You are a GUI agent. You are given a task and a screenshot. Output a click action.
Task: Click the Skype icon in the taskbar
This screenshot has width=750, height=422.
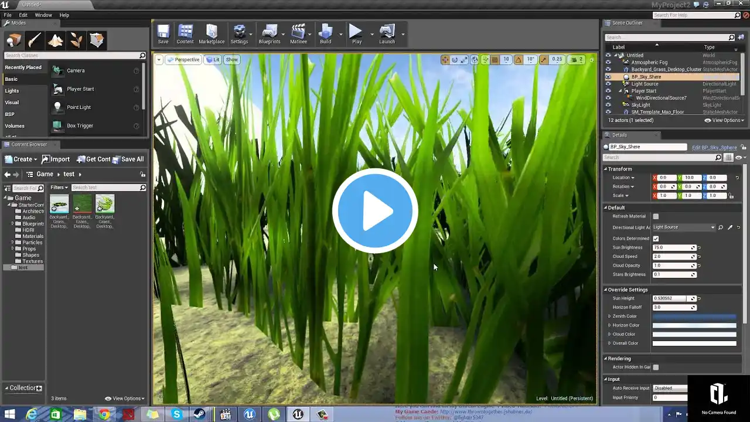tap(177, 414)
